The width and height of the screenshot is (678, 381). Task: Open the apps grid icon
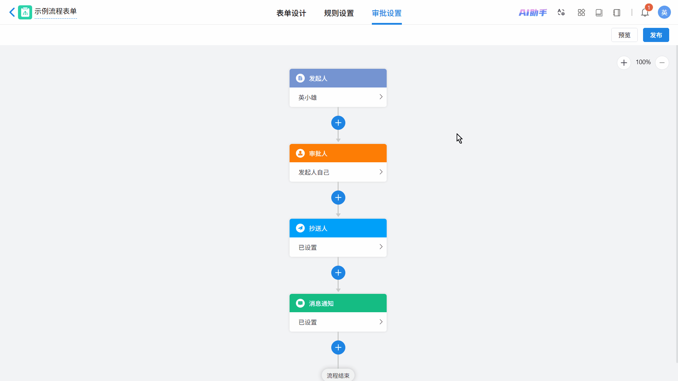(x=581, y=13)
